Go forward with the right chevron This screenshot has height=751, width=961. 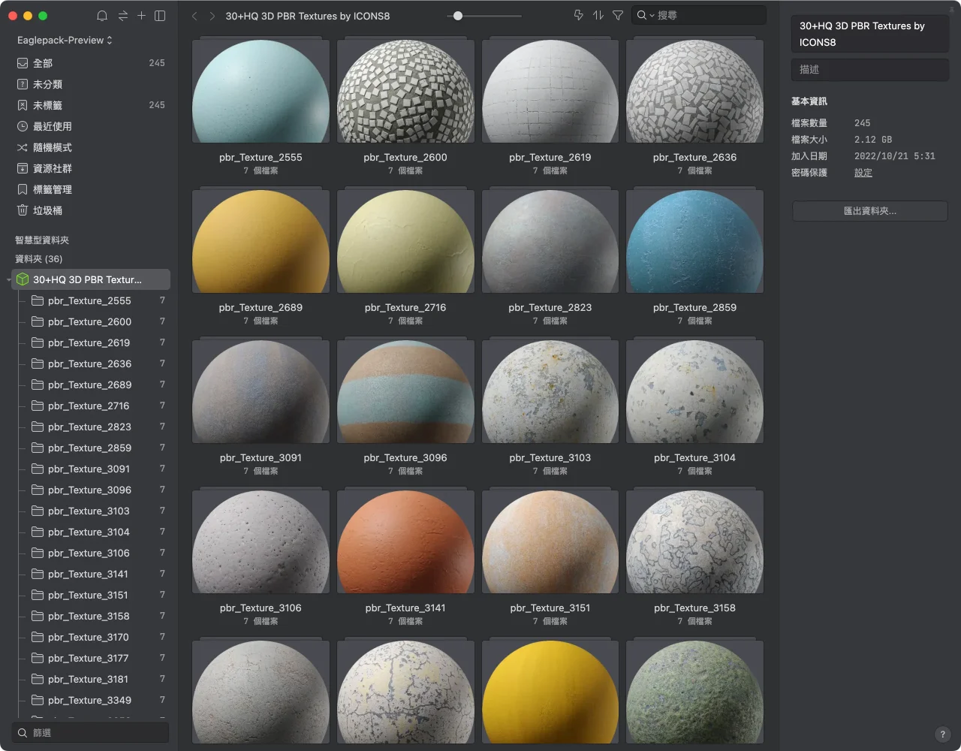click(x=212, y=16)
